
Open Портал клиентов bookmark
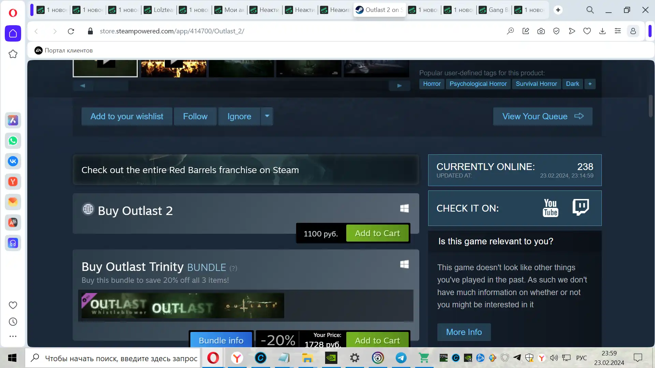click(x=64, y=50)
